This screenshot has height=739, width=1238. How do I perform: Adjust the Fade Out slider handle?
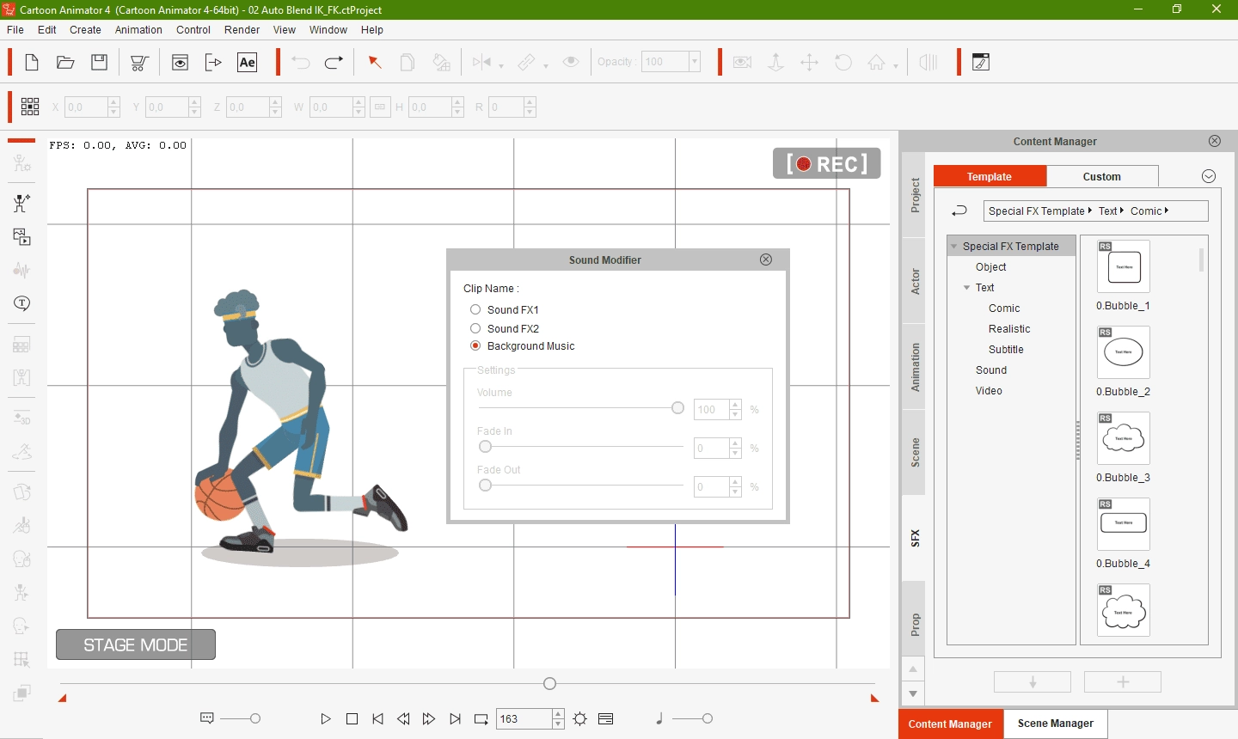(486, 486)
